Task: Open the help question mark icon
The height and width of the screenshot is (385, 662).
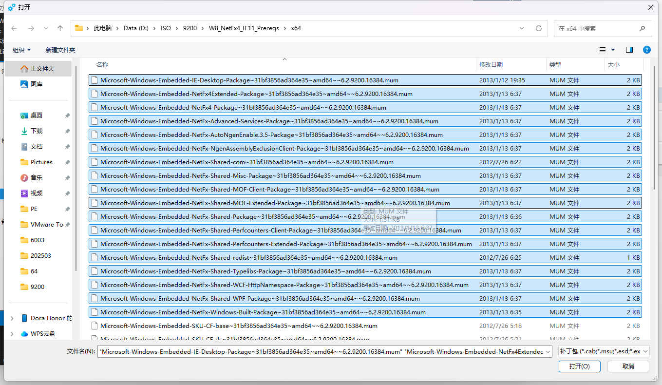Action: point(646,50)
